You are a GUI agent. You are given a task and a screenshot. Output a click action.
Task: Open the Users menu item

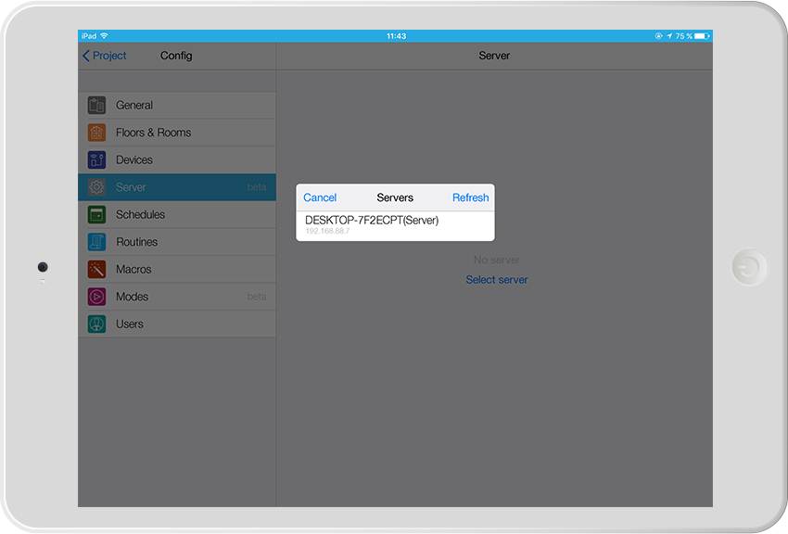click(130, 324)
